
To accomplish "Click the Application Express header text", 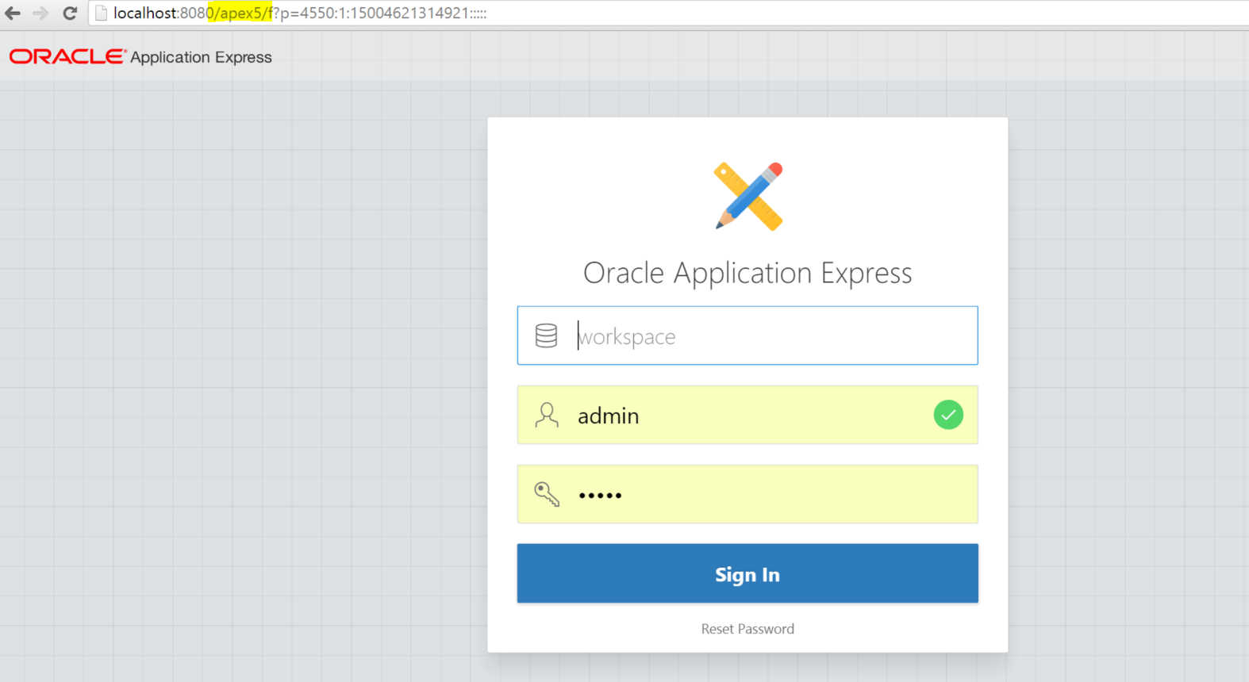I will (201, 57).
